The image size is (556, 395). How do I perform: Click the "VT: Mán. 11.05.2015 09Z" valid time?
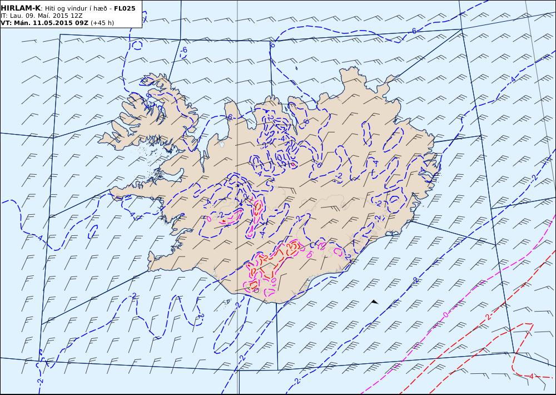click(44, 23)
